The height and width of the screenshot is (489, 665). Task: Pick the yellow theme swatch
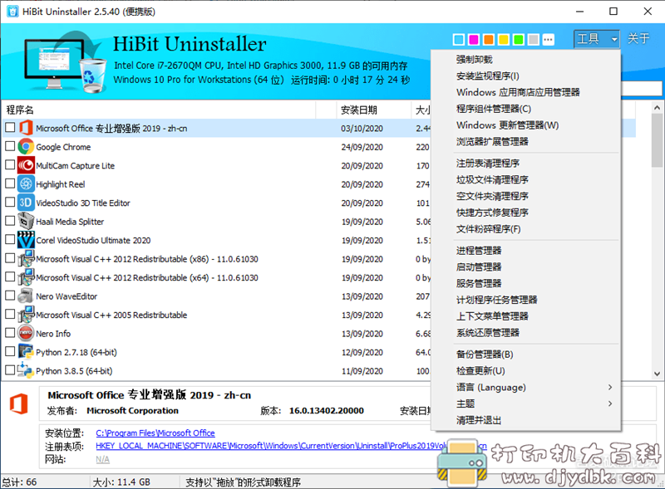click(x=504, y=40)
